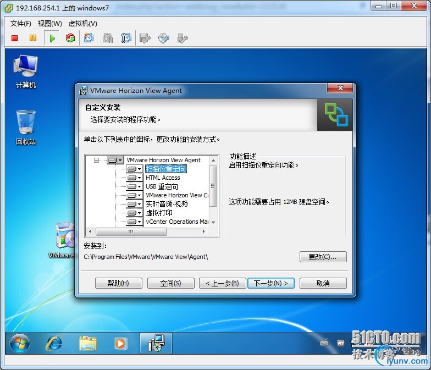Select the 实时音频-视频 feature row
This screenshot has height=370, width=431.
click(167, 204)
